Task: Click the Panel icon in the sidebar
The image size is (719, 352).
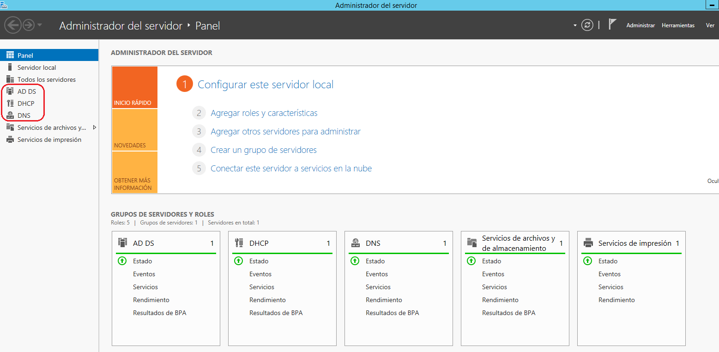Action: pyautogui.click(x=10, y=55)
